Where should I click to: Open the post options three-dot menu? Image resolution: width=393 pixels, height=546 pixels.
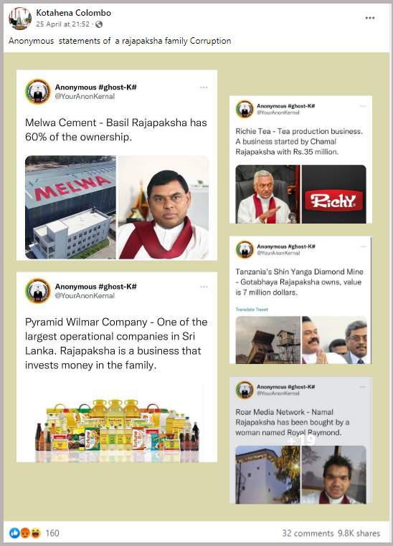(370, 18)
